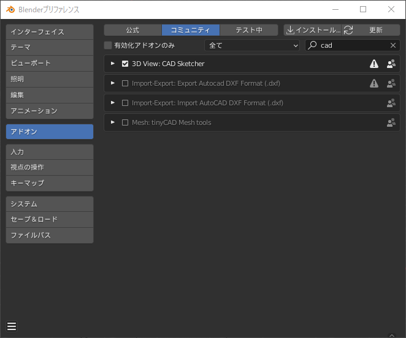
Task: Open 入力 preferences section
Action: pos(50,152)
